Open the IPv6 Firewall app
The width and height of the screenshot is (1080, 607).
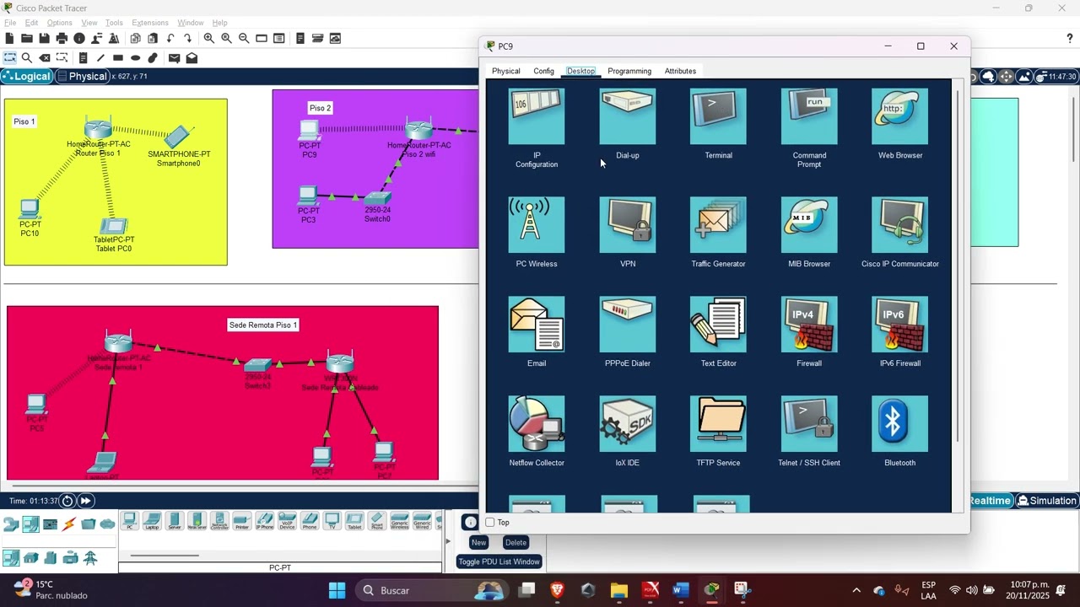click(x=900, y=325)
